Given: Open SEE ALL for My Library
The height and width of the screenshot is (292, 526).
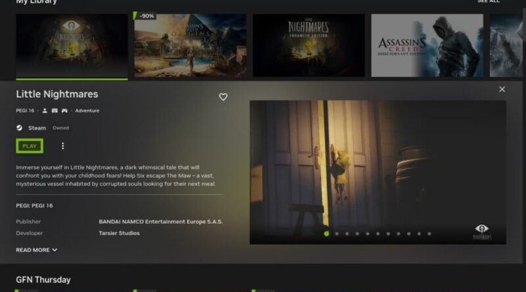Looking at the screenshot, I should coord(489,1).
